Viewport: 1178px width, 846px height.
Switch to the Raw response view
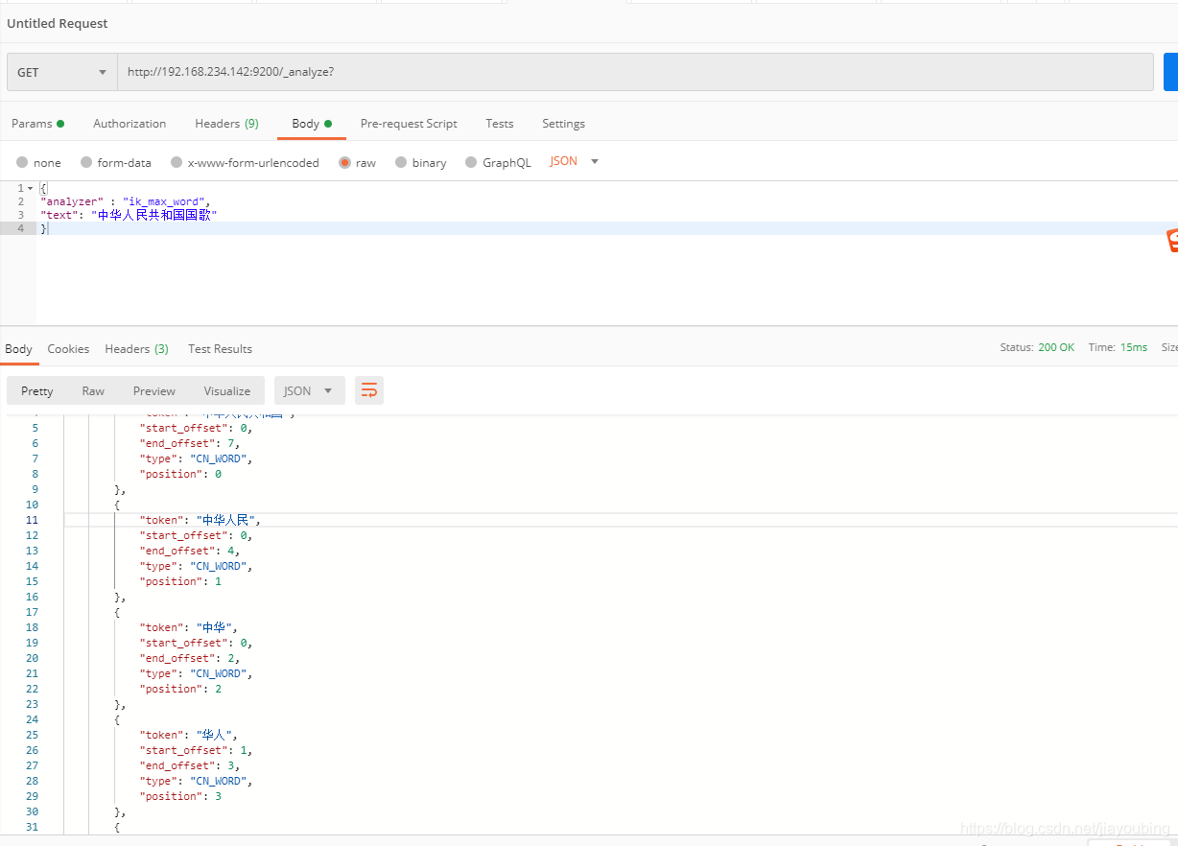pyautogui.click(x=93, y=390)
